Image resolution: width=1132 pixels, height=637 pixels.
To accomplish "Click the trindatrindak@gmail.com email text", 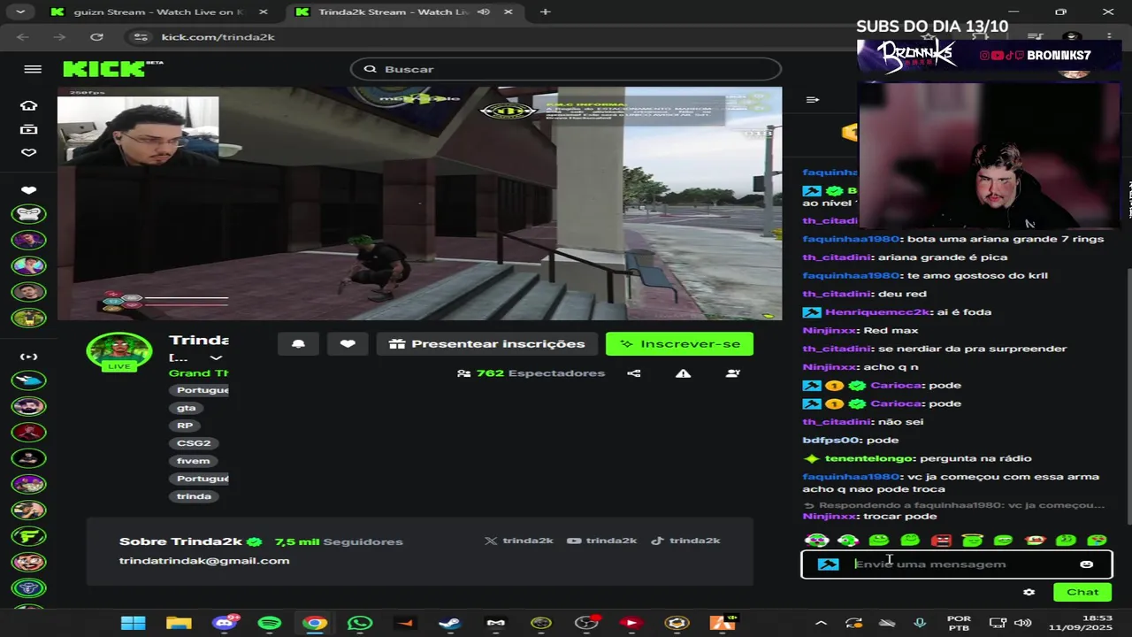I will click(x=204, y=561).
